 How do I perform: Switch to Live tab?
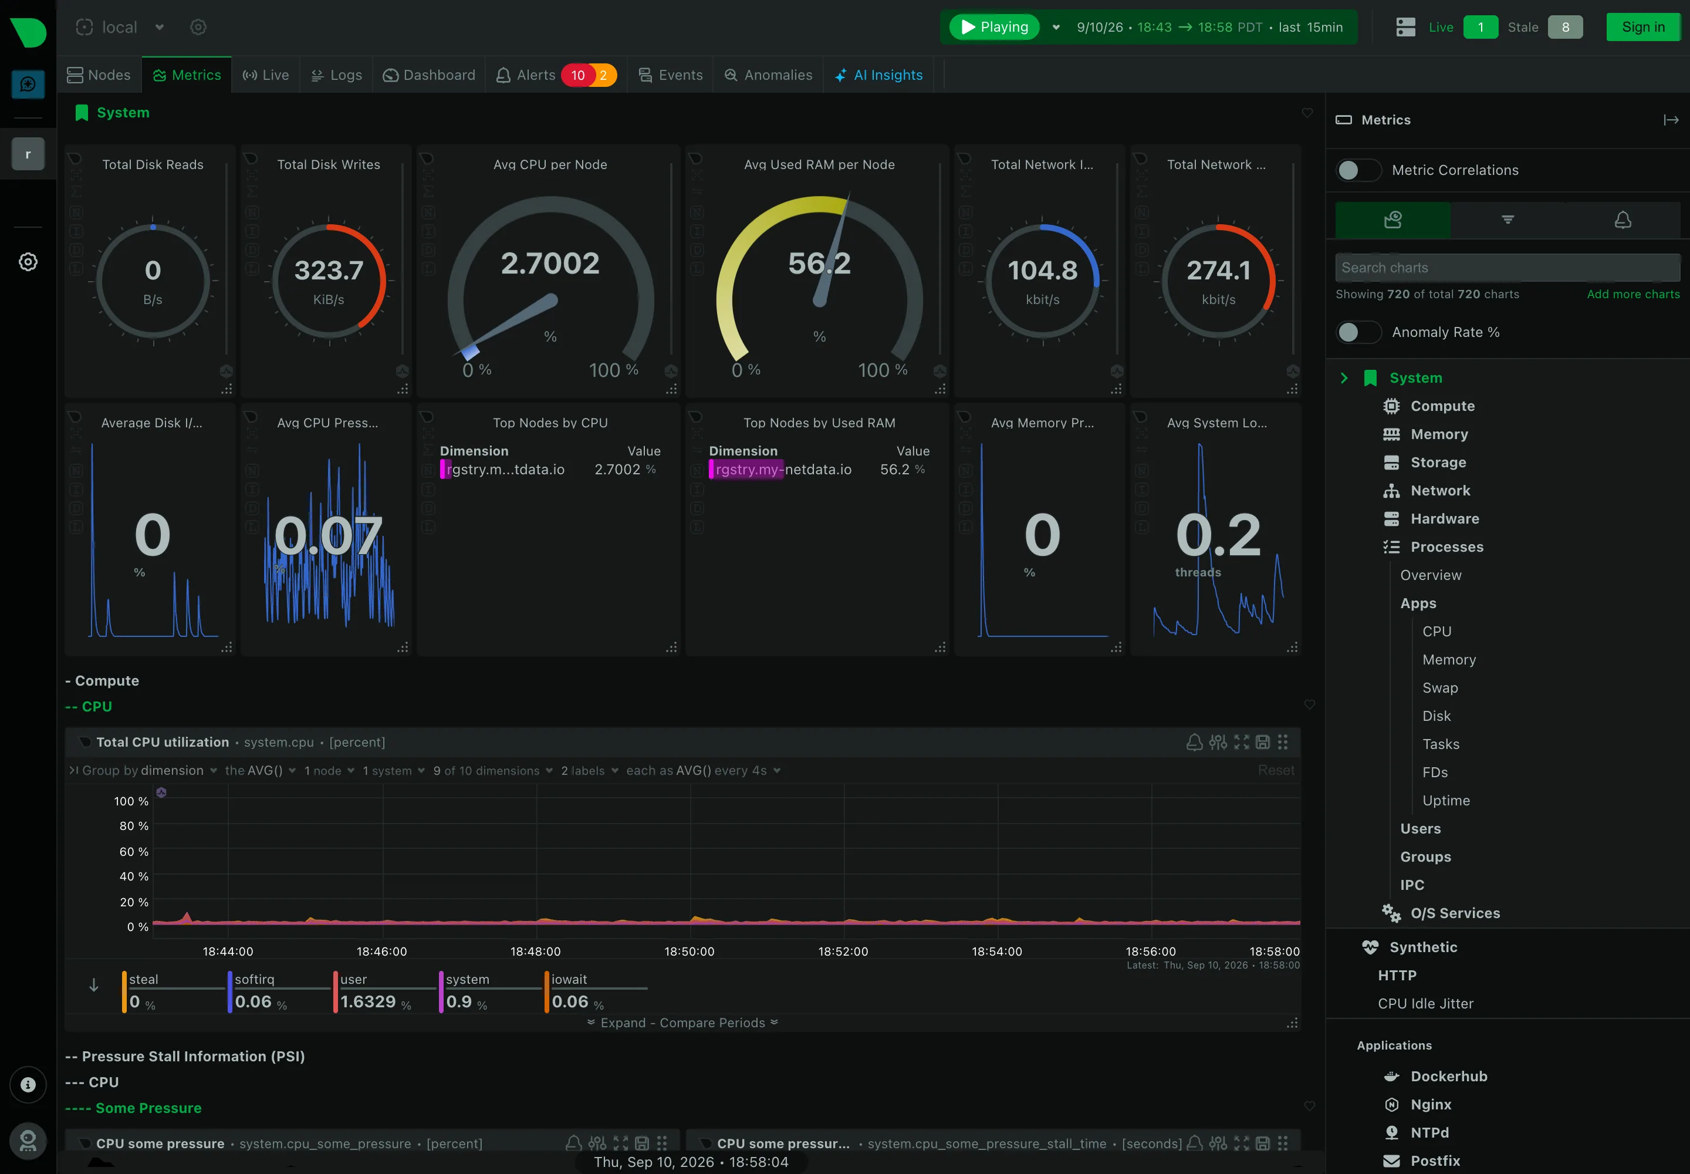(265, 75)
